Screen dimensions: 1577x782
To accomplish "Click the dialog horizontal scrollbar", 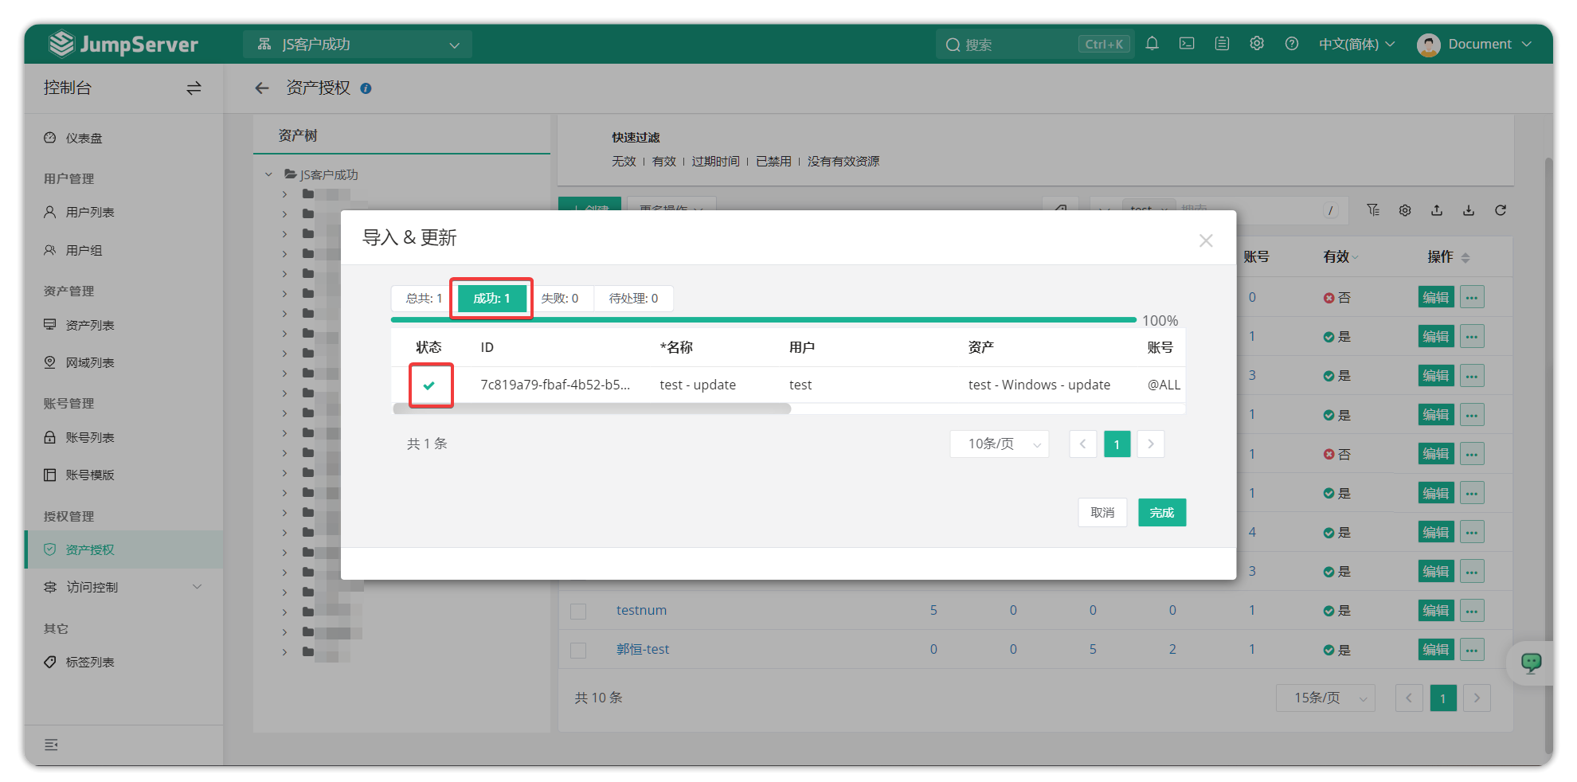I will [592, 409].
